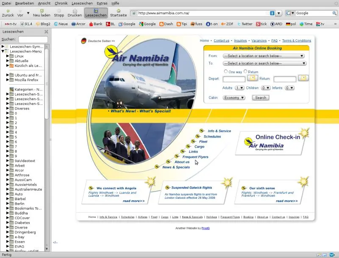Open the Time toolbar bookmark
The width and height of the screenshot is (339, 258).
(x=306, y=24)
